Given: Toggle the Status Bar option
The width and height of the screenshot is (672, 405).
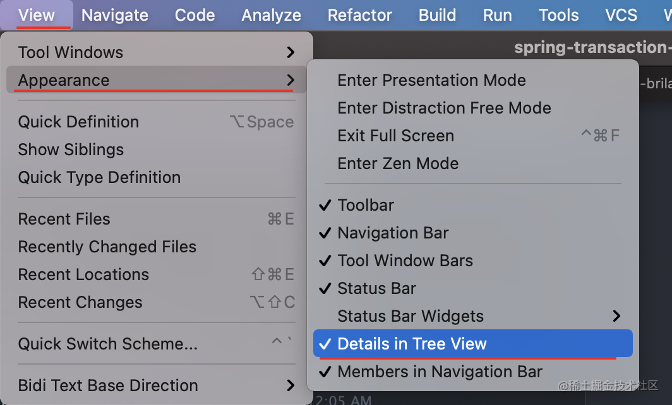Looking at the screenshot, I should [x=376, y=288].
